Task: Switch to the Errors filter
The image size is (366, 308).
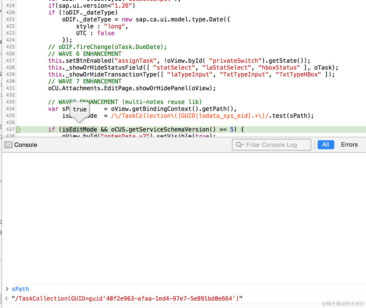Action: click(x=349, y=145)
